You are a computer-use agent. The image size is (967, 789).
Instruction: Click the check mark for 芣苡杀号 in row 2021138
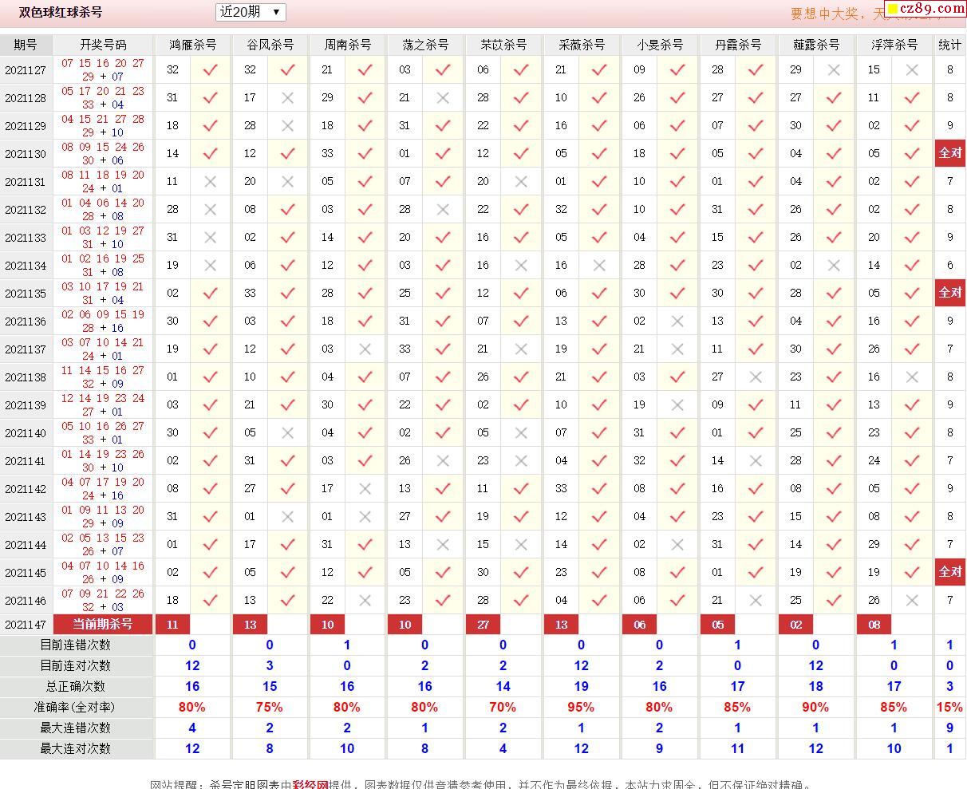coord(521,377)
